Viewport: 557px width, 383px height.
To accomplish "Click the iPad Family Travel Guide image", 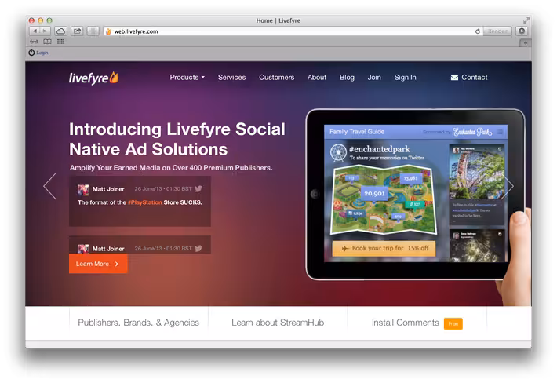I will pos(415,194).
